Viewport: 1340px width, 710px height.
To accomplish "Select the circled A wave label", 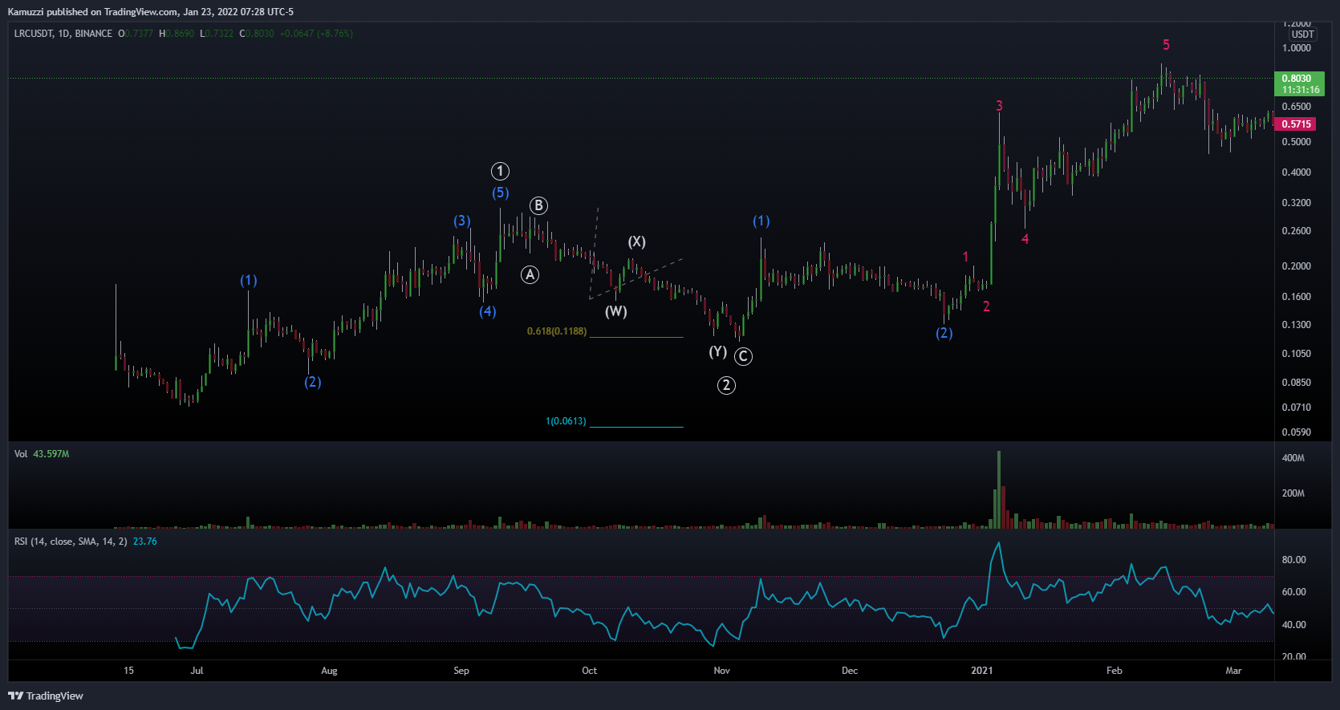I will coord(530,275).
